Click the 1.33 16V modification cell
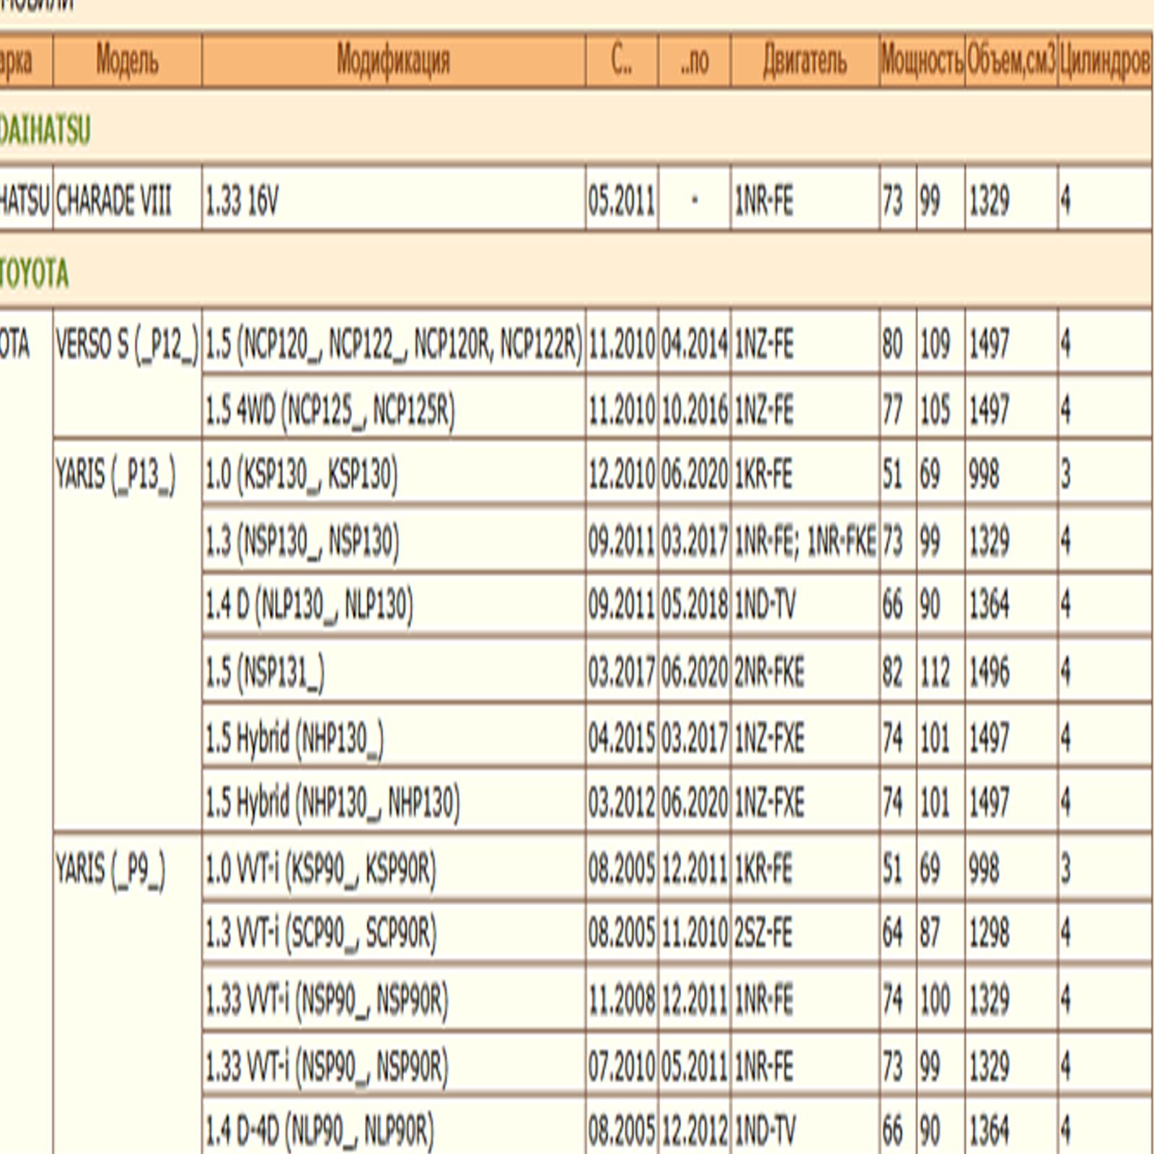Viewport: 1154px width, 1154px height. (242, 201)
